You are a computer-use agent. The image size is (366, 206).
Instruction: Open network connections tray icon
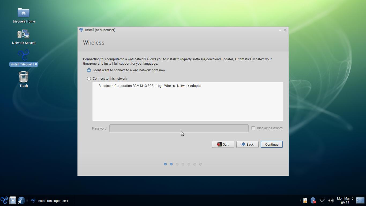(x=322, y=200)
